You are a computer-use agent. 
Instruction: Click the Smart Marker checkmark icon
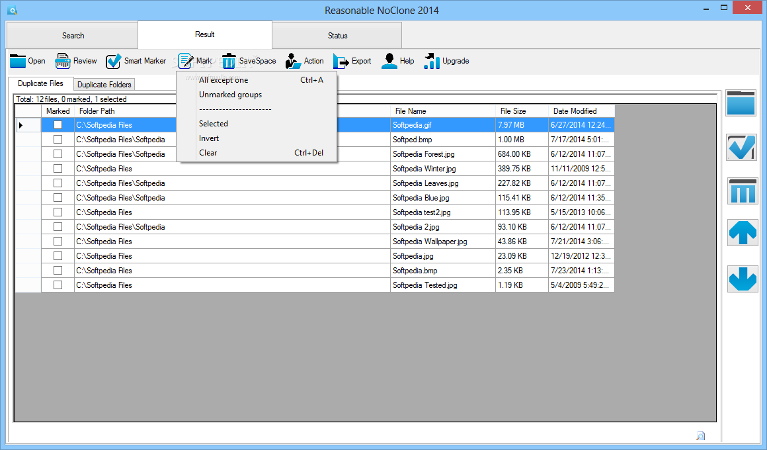113,61
